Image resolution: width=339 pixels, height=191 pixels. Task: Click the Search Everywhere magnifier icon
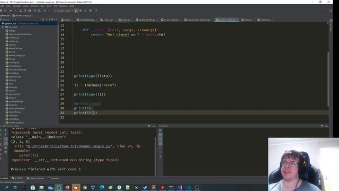[331, 11]
